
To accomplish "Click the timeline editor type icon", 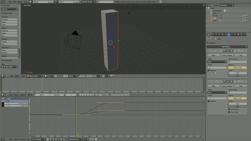I will pos(3,95).
